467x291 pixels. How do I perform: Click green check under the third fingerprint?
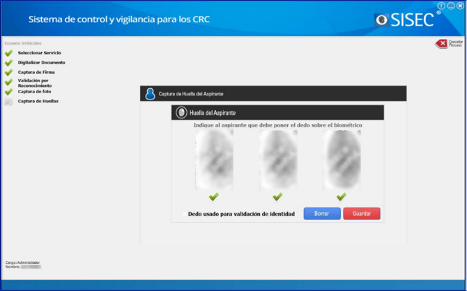pos(341,196)
